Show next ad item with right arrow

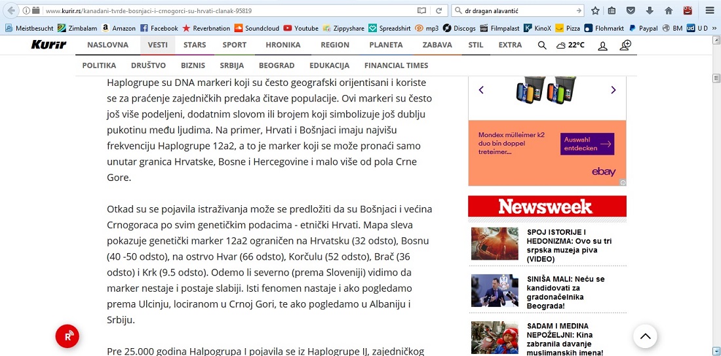point(614,90)
